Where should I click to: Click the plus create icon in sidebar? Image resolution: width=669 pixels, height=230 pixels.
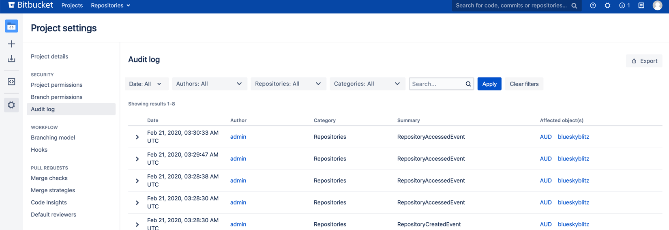pos(11,44)
